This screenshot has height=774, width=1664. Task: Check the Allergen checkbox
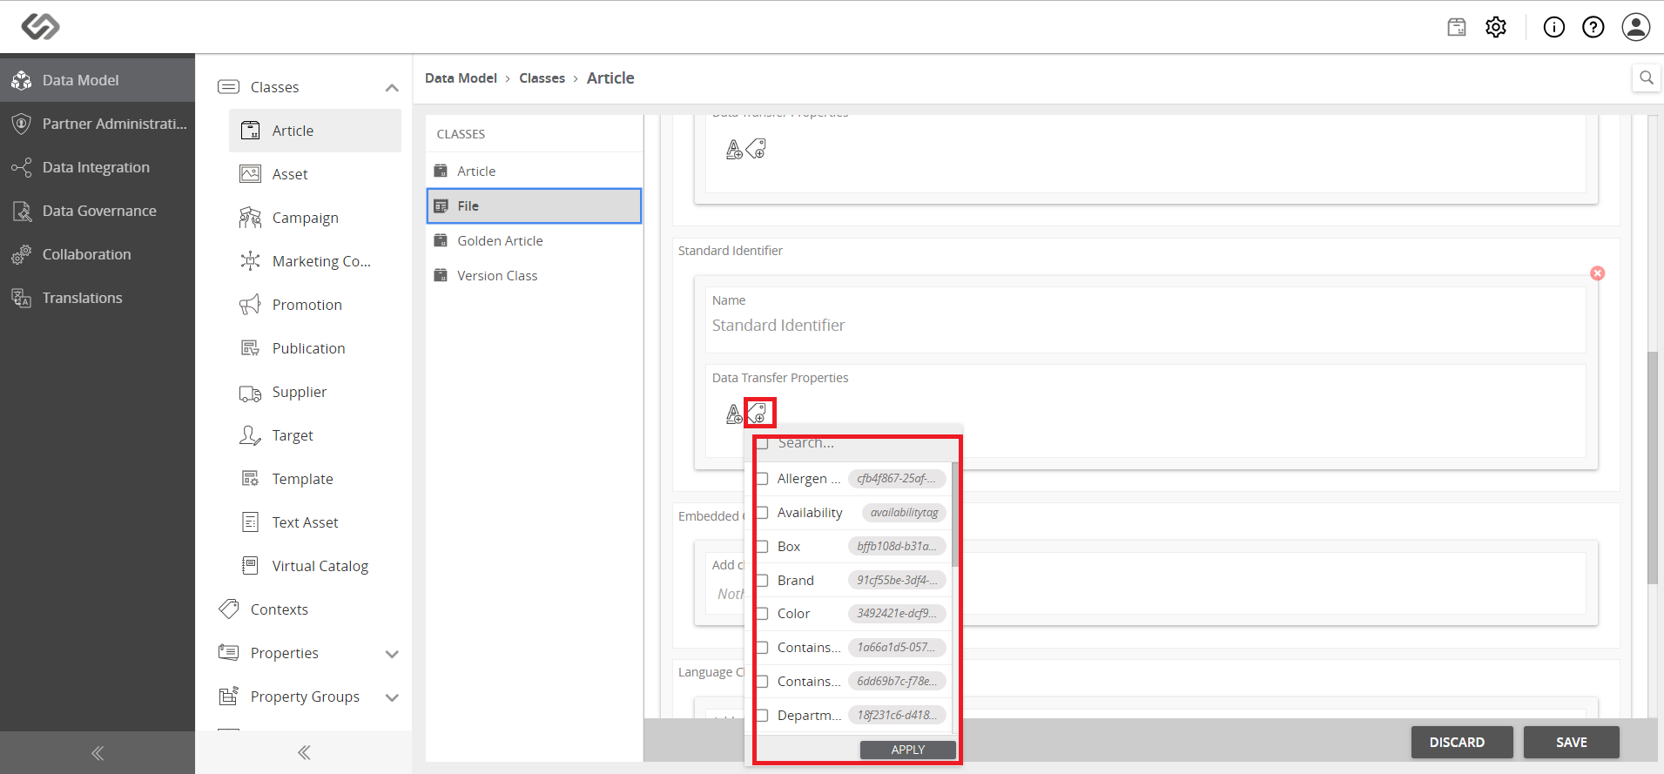[763, 479]
